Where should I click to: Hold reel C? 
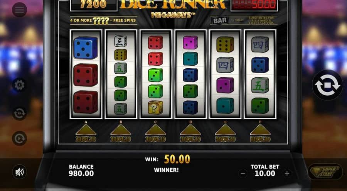(156, 133)
